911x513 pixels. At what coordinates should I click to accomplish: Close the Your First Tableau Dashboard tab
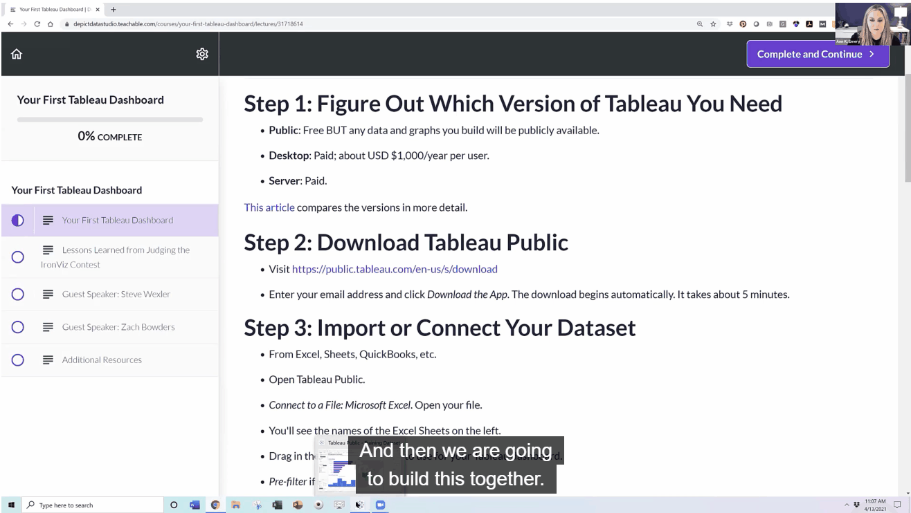98,10
